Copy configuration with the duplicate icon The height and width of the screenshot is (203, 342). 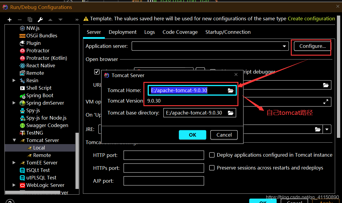[x=30, y=20]
